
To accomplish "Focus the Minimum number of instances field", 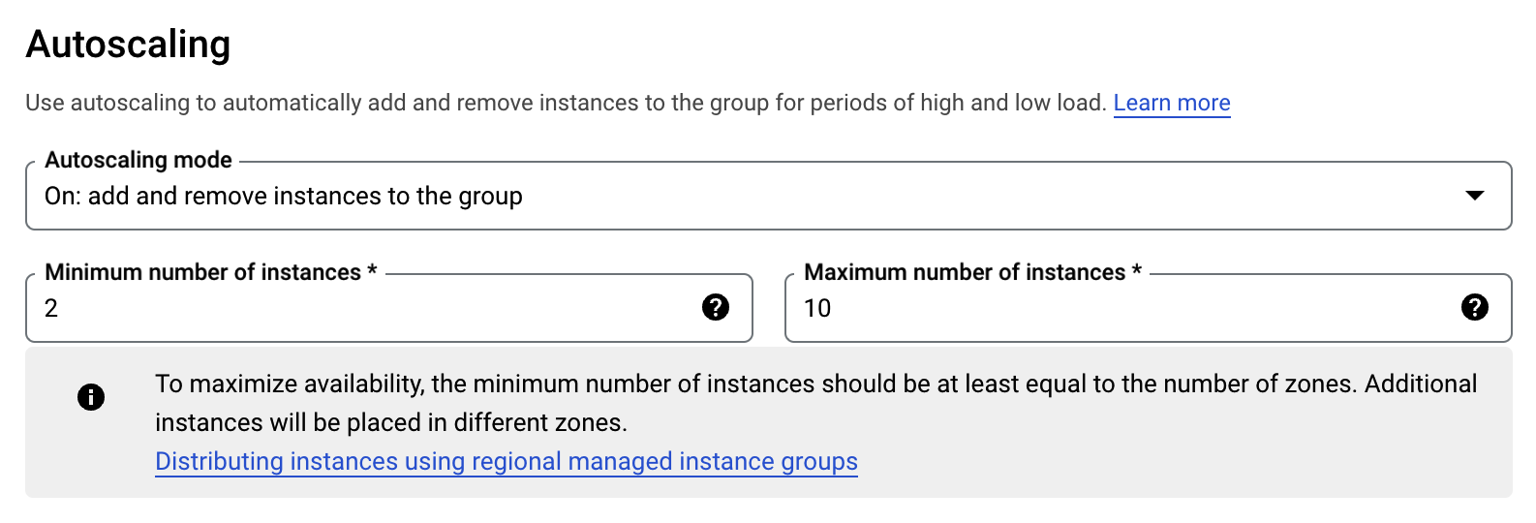I will (368, 308).
